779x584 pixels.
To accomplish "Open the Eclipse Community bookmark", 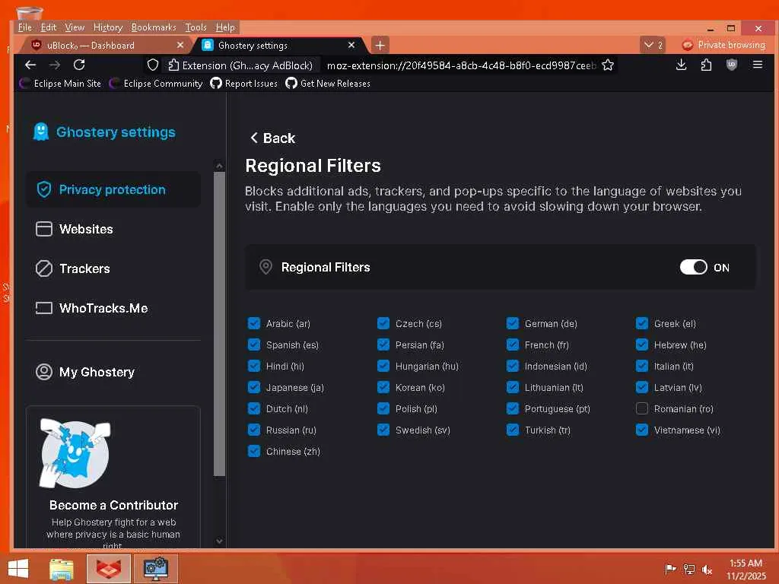I will [156, 84].
